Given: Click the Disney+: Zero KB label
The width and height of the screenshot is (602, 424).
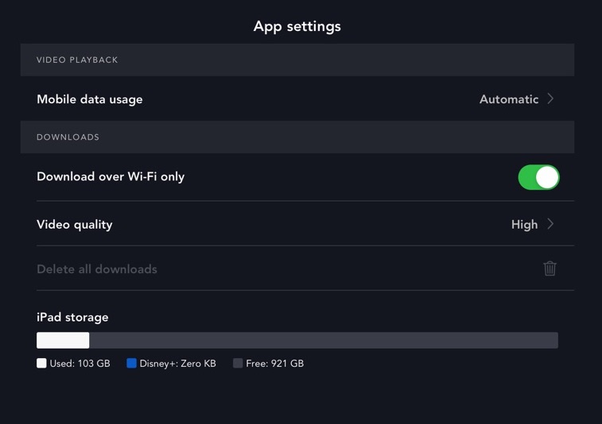Looking at the screenshot, I should [177, 364].
